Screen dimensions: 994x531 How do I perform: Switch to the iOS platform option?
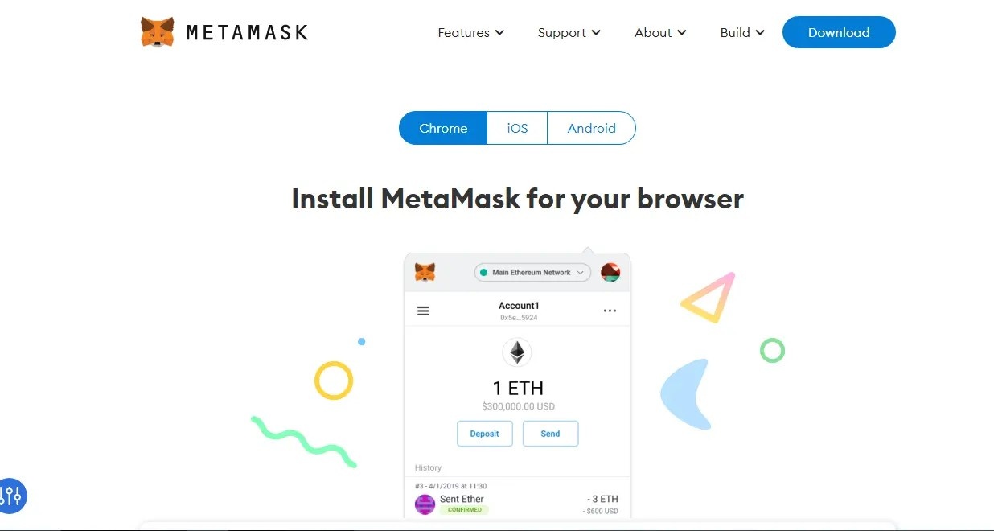(x=517, y=128)
